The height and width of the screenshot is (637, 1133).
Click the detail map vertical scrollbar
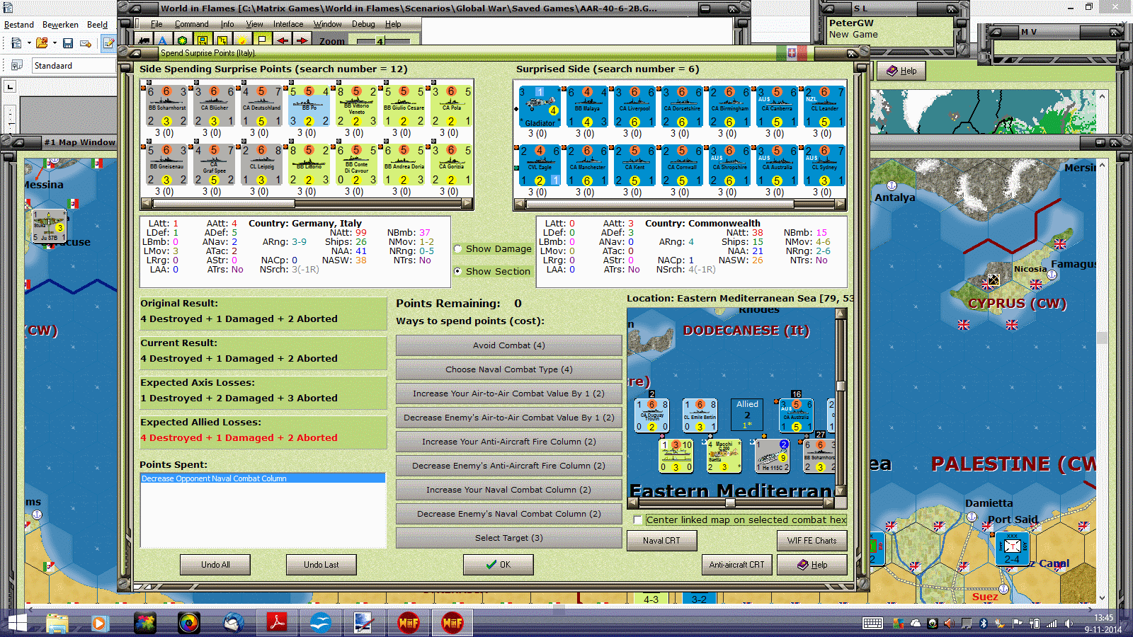coord(841,403)
